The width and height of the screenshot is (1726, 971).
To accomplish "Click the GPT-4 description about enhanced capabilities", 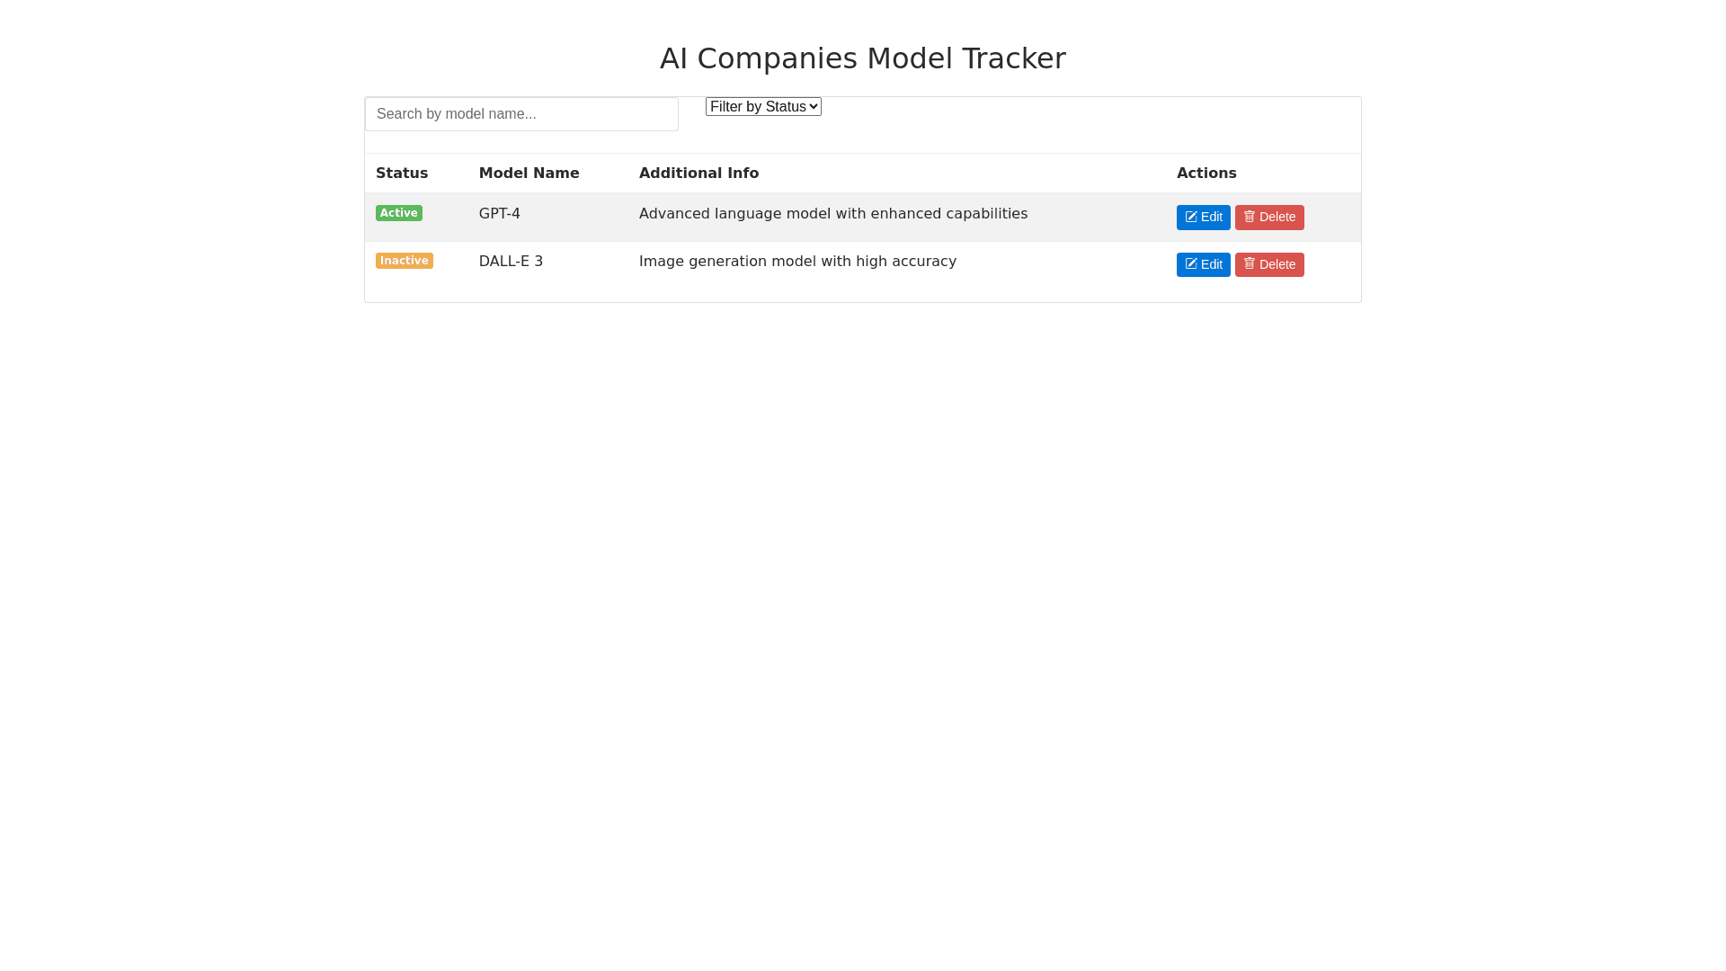I will click(832, 214).
